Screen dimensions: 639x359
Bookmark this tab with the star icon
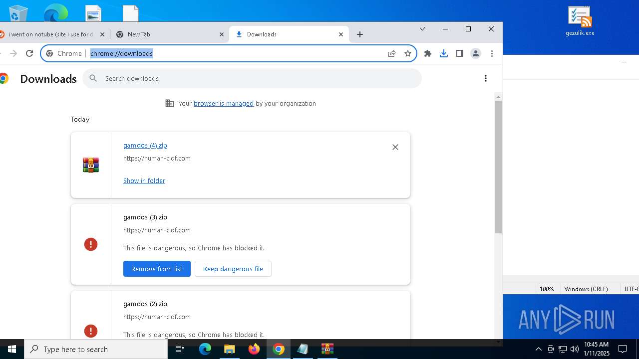click(408, 53)
